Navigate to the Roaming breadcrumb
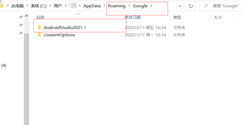244x125 pixels. click(117, 6)
